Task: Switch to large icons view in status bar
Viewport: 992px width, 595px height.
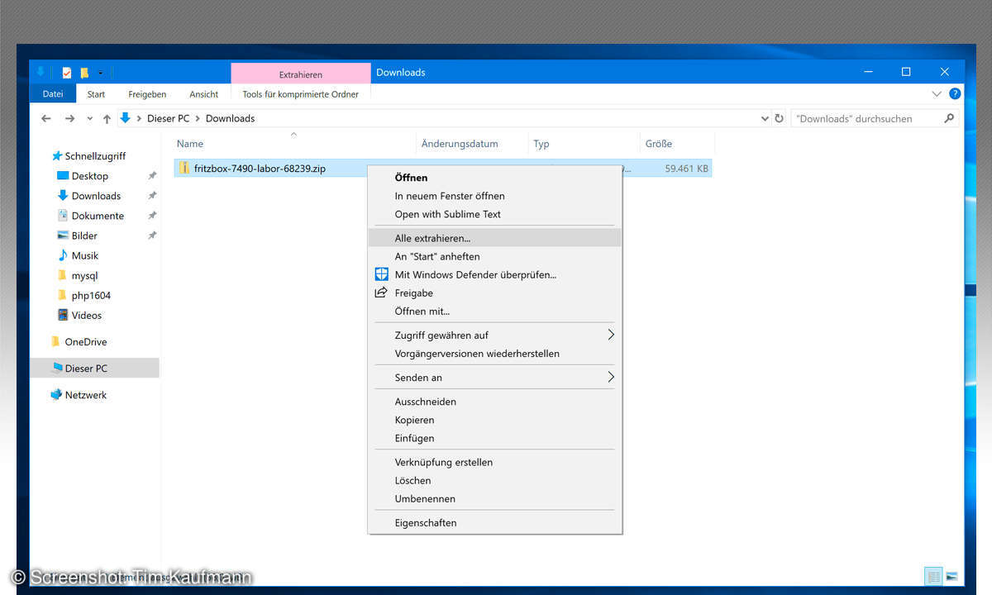Action: click(x=951, y=576)
